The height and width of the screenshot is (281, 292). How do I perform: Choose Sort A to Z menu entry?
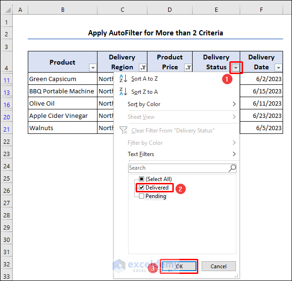tap(176, 79)
